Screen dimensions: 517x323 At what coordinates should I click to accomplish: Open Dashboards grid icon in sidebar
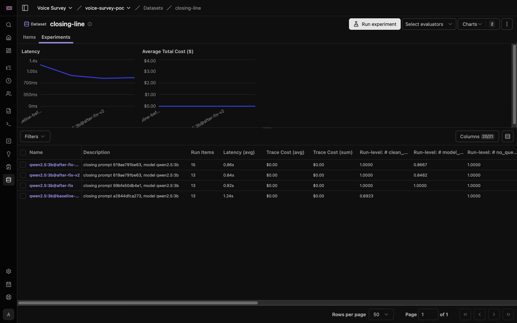[x=9, y=51]
